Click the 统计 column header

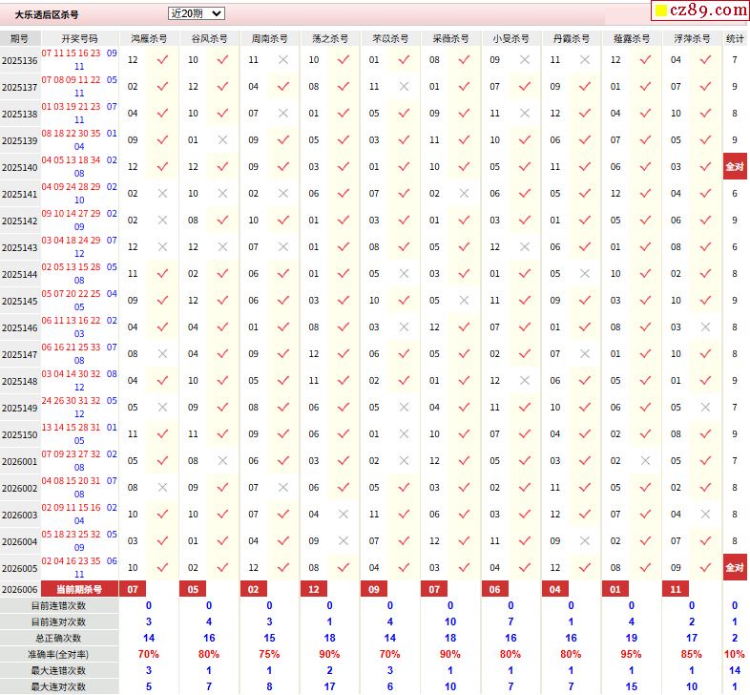click(735, 38)
